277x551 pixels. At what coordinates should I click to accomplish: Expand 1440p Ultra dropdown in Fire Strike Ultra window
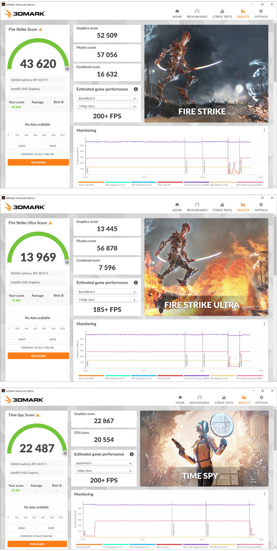point(107,300)
